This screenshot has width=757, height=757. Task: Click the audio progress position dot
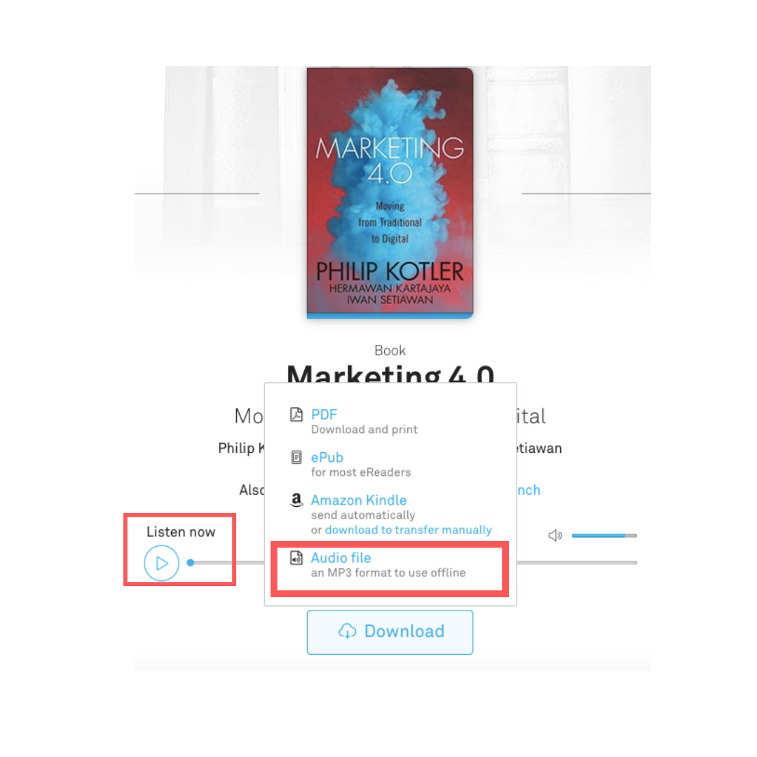coord(191,562)
